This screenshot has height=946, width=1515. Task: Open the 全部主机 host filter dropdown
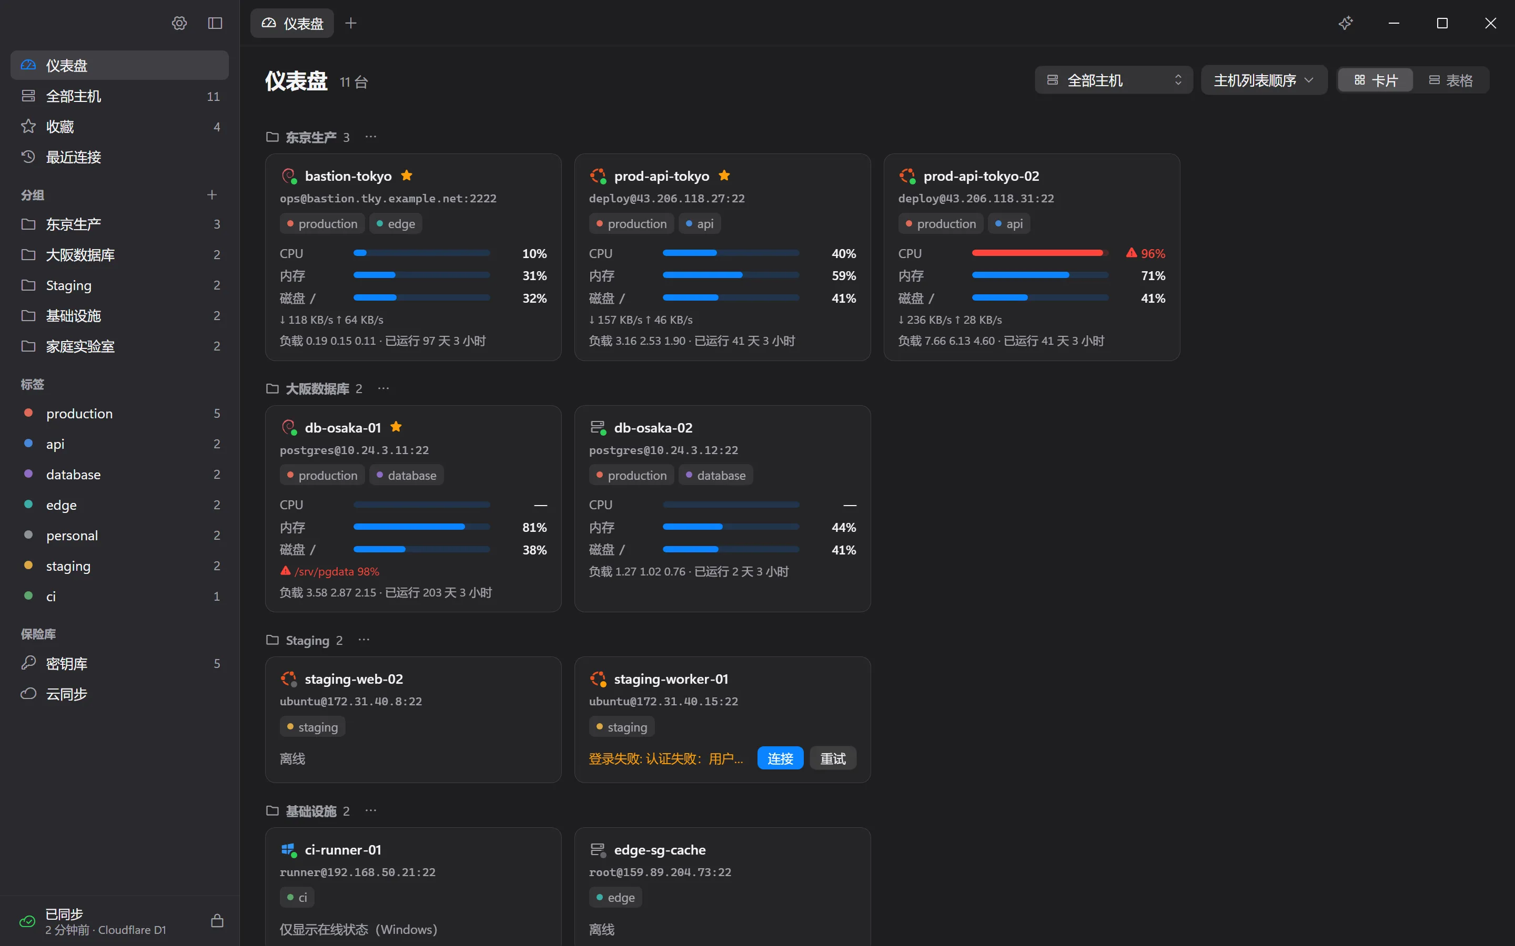click(1114, 80)
